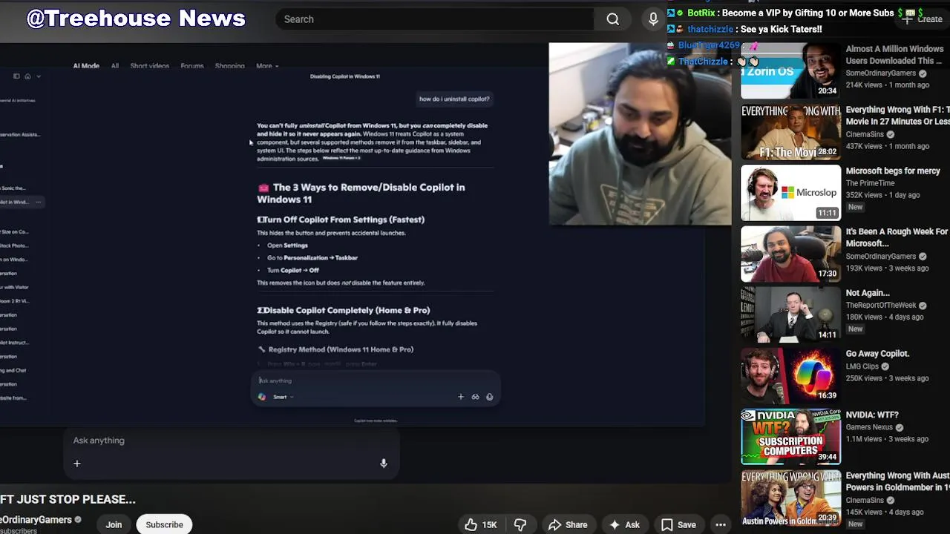950x534 pixels.
Task: Open 'It's Been A Rough Week' thumbnail
Action: (790, 254)
